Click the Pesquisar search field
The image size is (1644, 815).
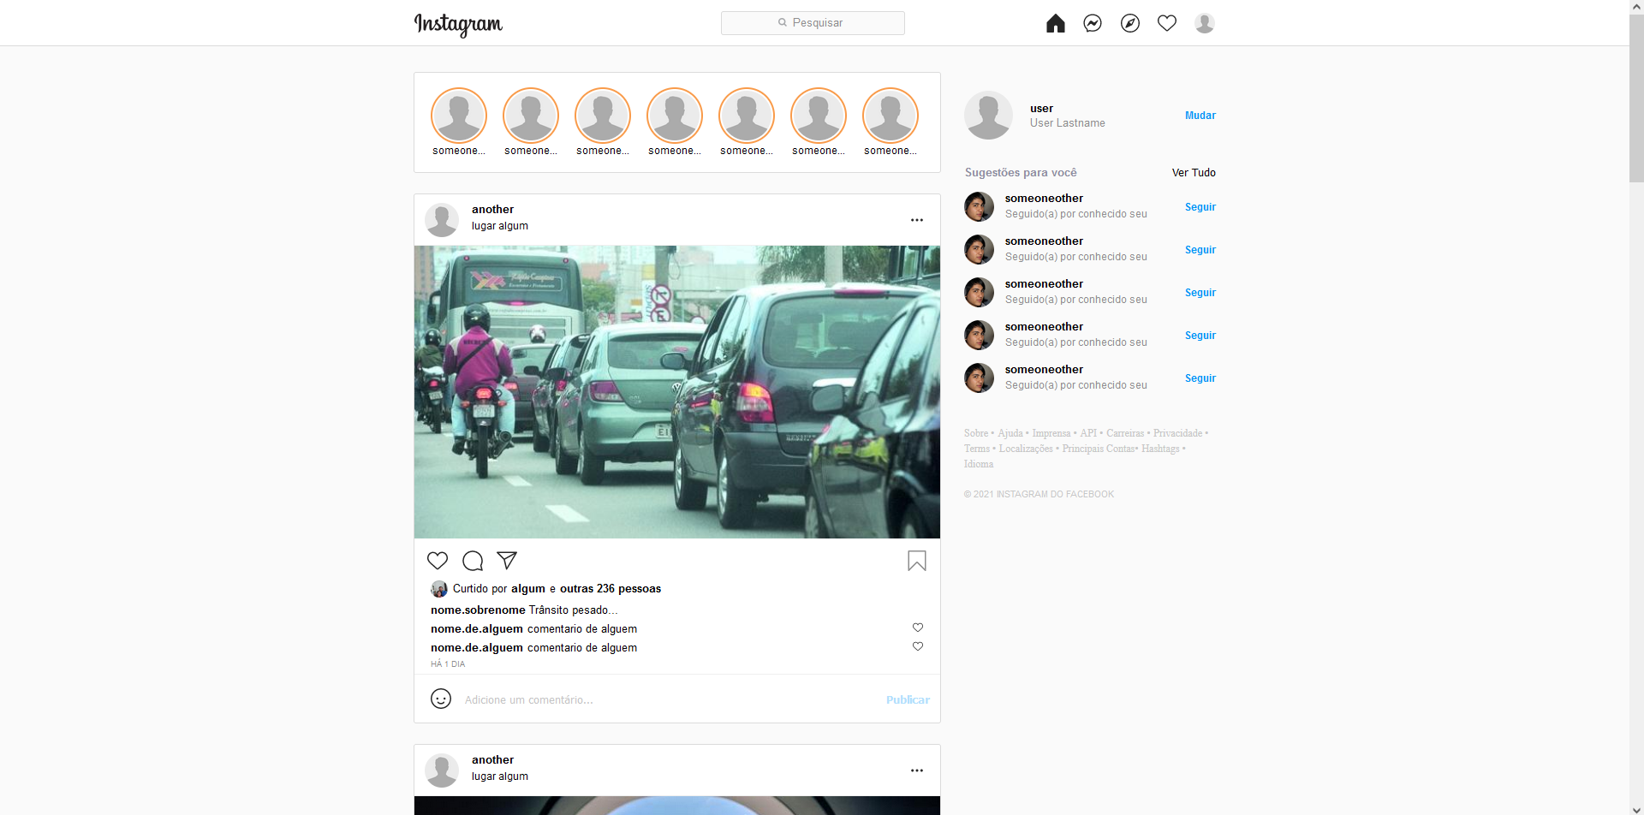point(813,23)
